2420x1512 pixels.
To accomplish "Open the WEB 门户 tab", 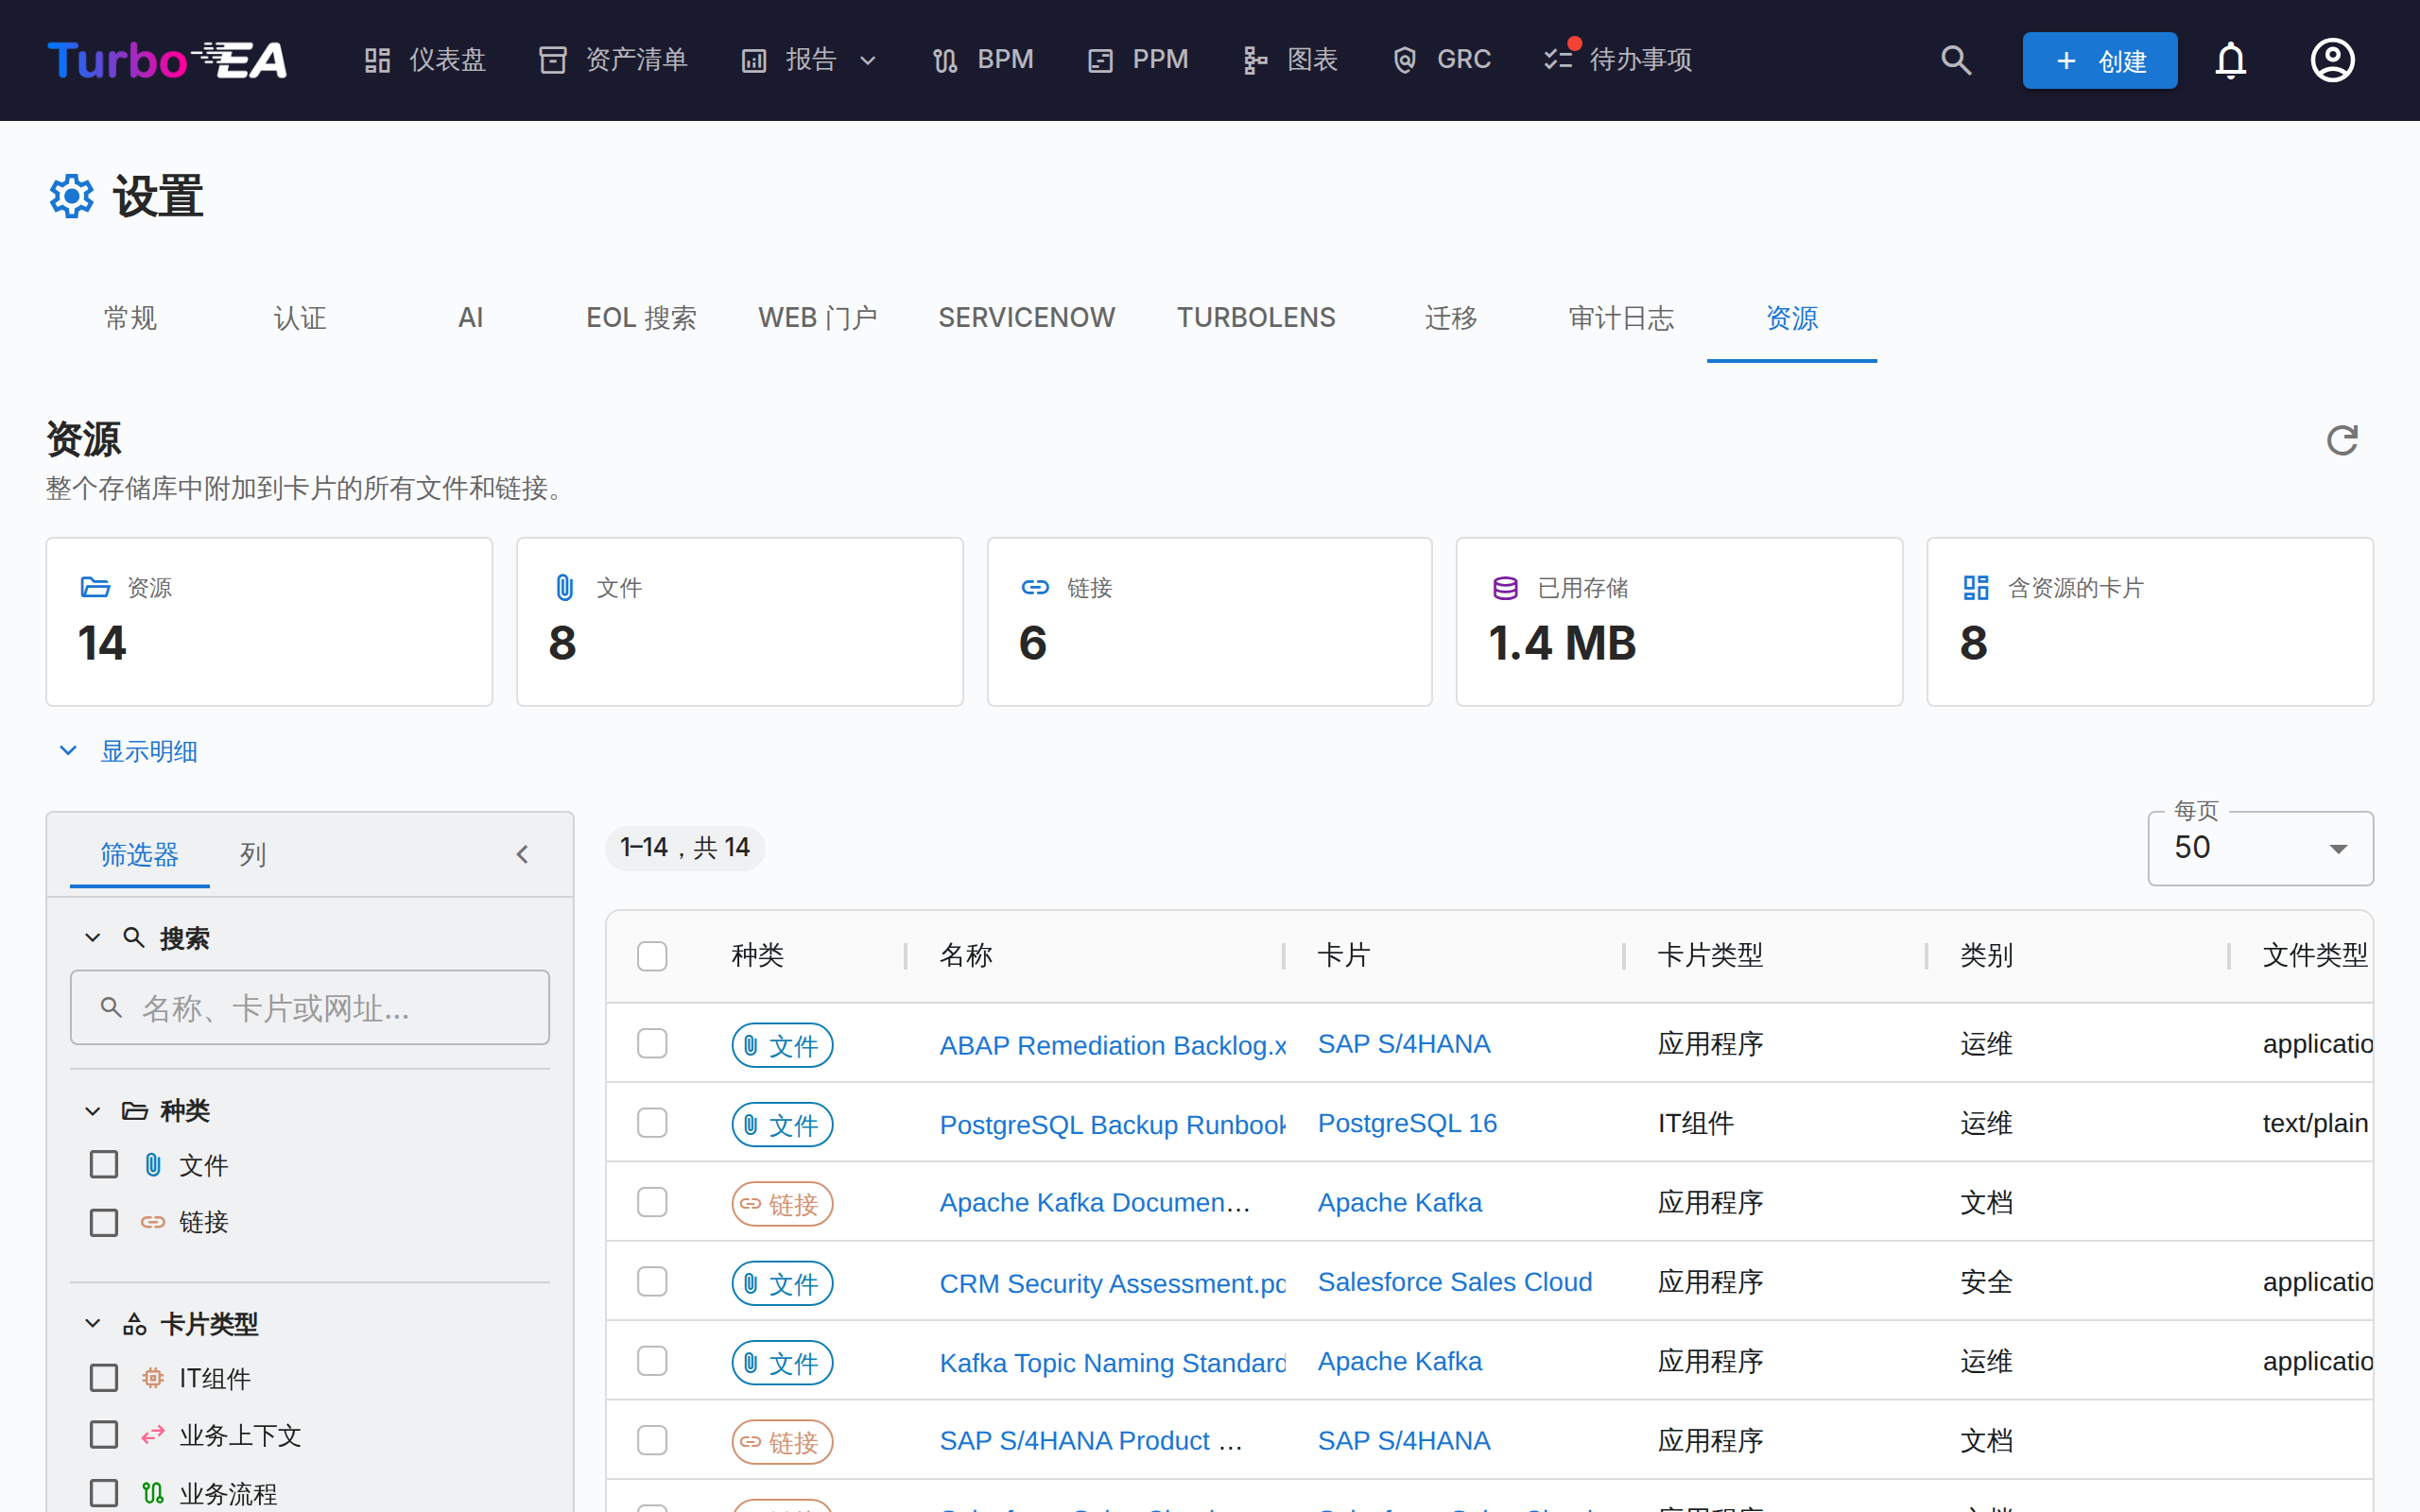I will click(817, 318).
